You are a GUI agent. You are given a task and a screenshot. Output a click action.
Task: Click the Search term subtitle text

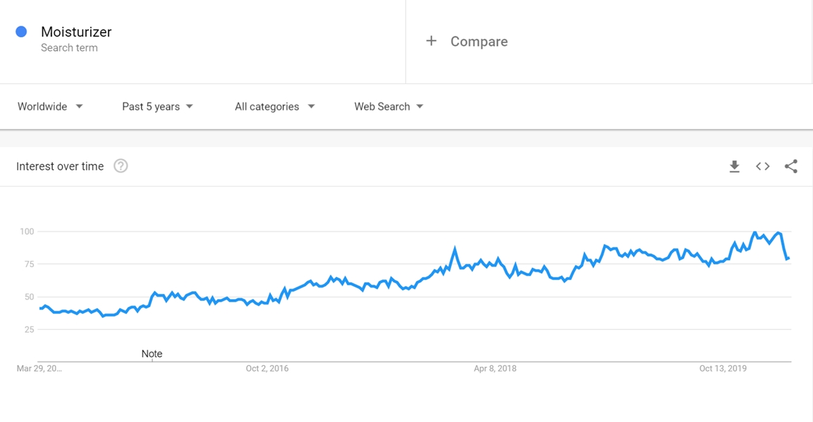pos(69,48)
